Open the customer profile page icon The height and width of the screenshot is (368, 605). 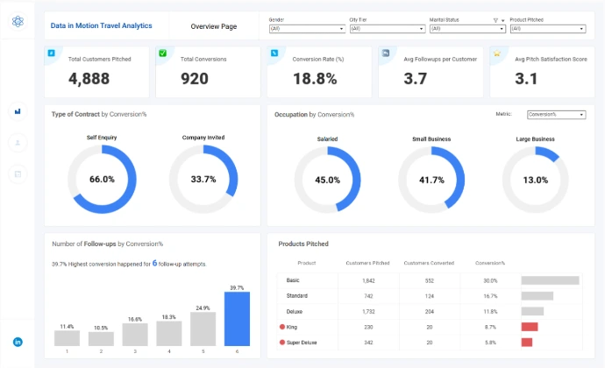pos(18,142)
